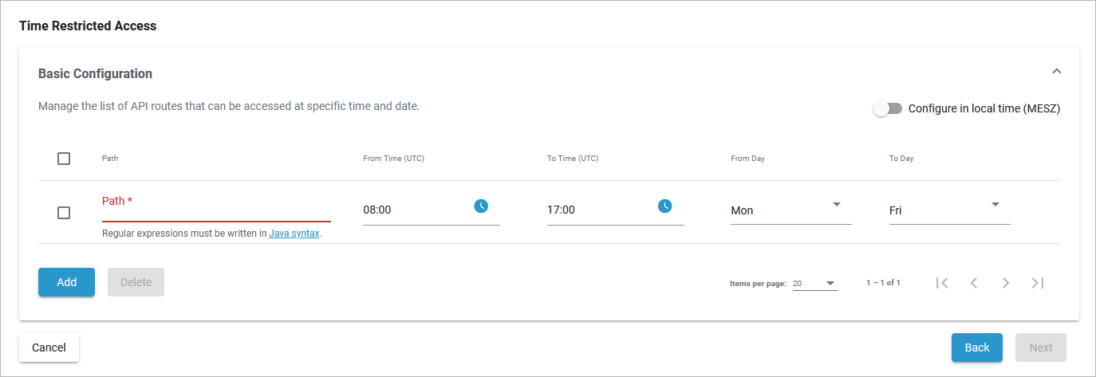
Task: Open the From Day dropdown
Action: click(x=790, y=210)
